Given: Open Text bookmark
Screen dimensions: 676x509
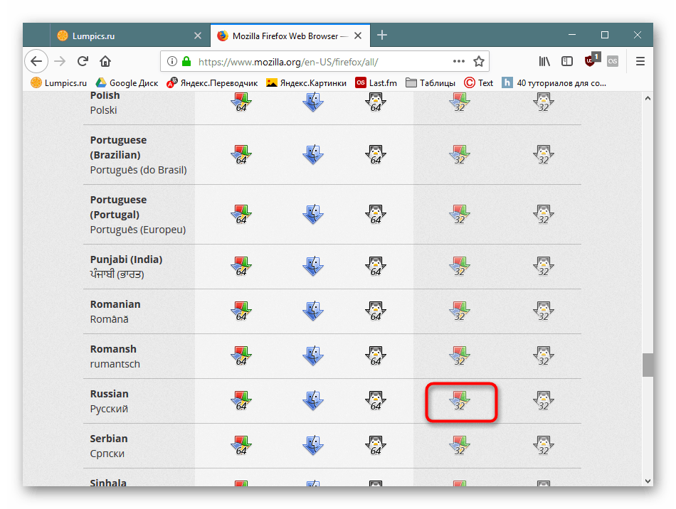Looking at the screenshot, I should [479, 82].
